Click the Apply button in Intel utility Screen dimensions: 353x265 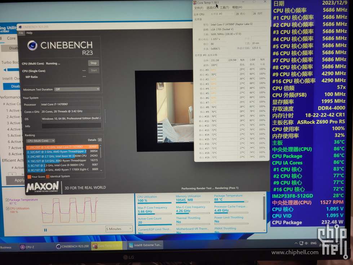19,180
